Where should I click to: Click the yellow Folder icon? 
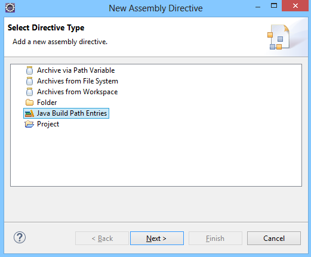pyautogui.click(x=29, y=103)
